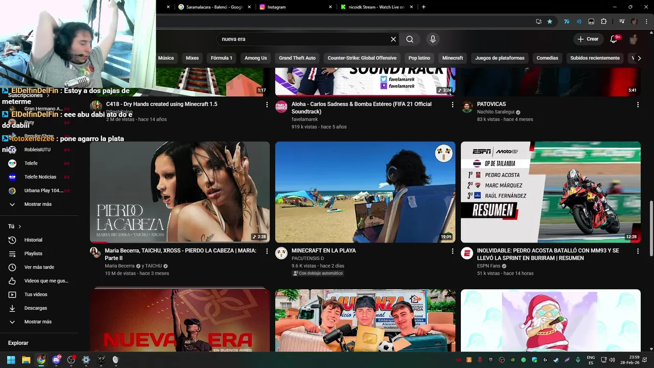
Task: Bookmark this page with the star icon
Action: 550,21
